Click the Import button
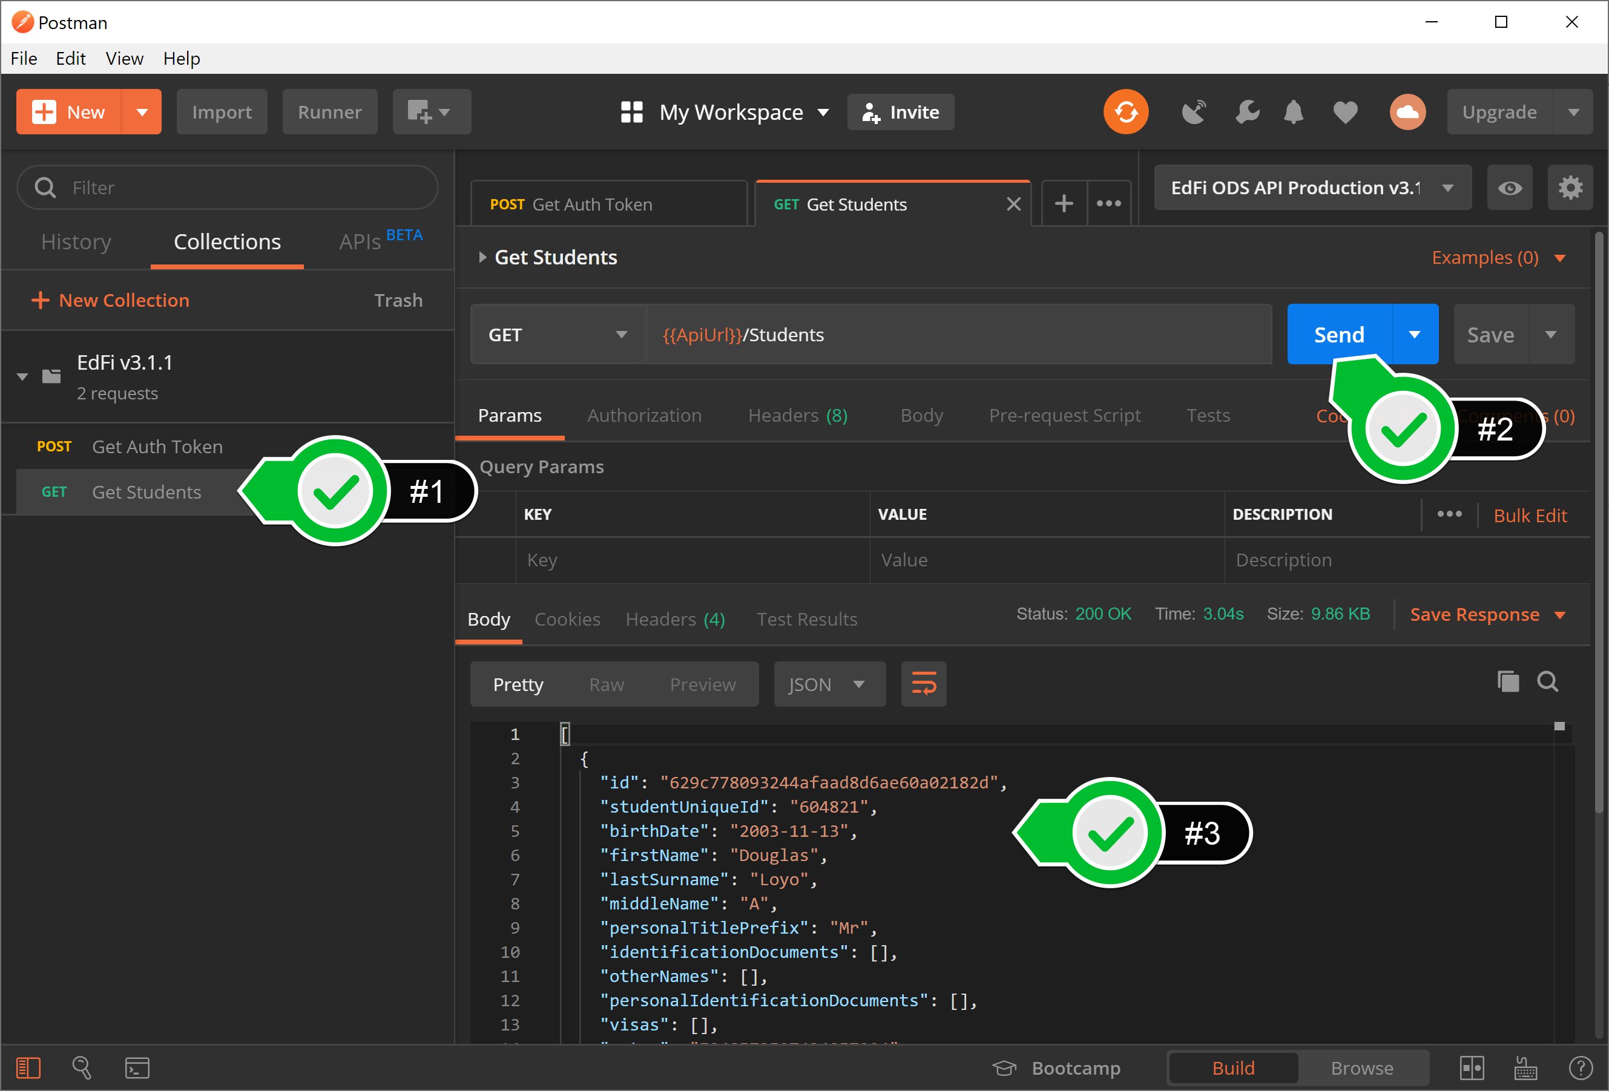1609x1091 pixels. click(x=222, y=111)
